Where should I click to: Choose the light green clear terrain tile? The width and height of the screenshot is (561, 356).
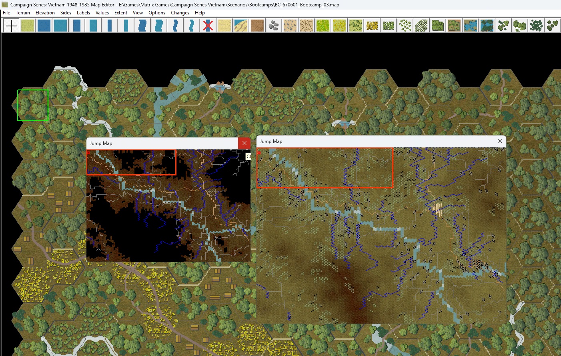[x=28, y=26]
